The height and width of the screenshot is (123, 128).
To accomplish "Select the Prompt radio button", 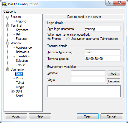I will coord(49,39).
